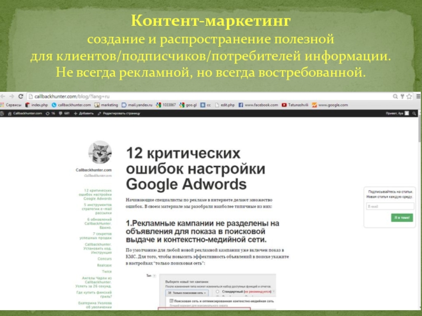Open the Realcase sidebar link
Image resolution: width=422 pixels, height=316 pixels.
click(104, 265)
